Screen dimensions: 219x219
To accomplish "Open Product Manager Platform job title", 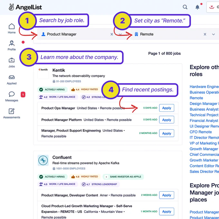I will 62,120.
